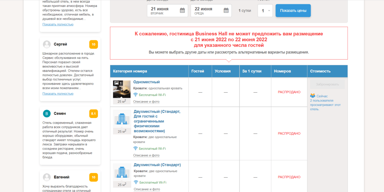Click the rating badge 10 on Евгений's review
Screen dimensions: 384x192
click(93, 177)
